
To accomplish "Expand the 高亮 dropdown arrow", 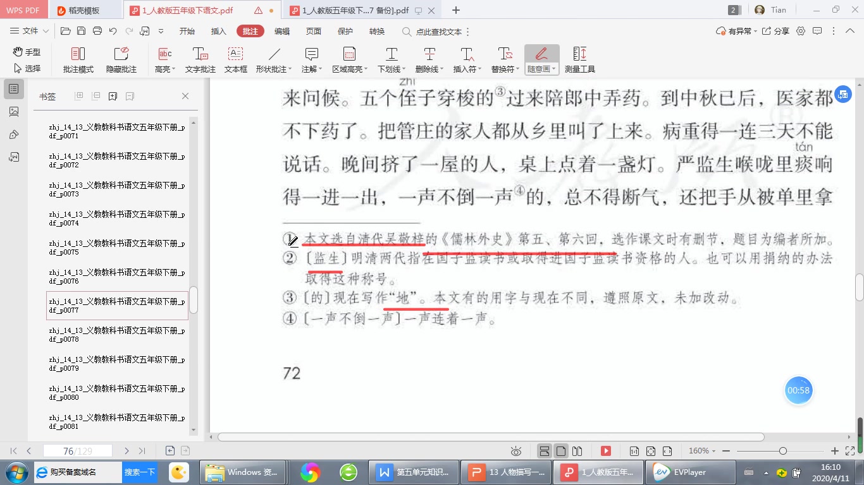I will (x=174, y=69).
